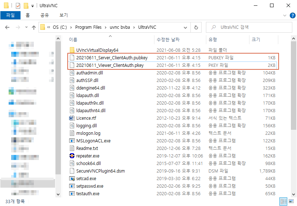Click the setpasswd.exe application icon
The width and height of the screenshot is (297, 206).
pos(72,186)
